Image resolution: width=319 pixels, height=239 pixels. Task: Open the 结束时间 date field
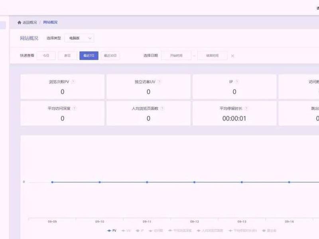click(x=213, y=55)
